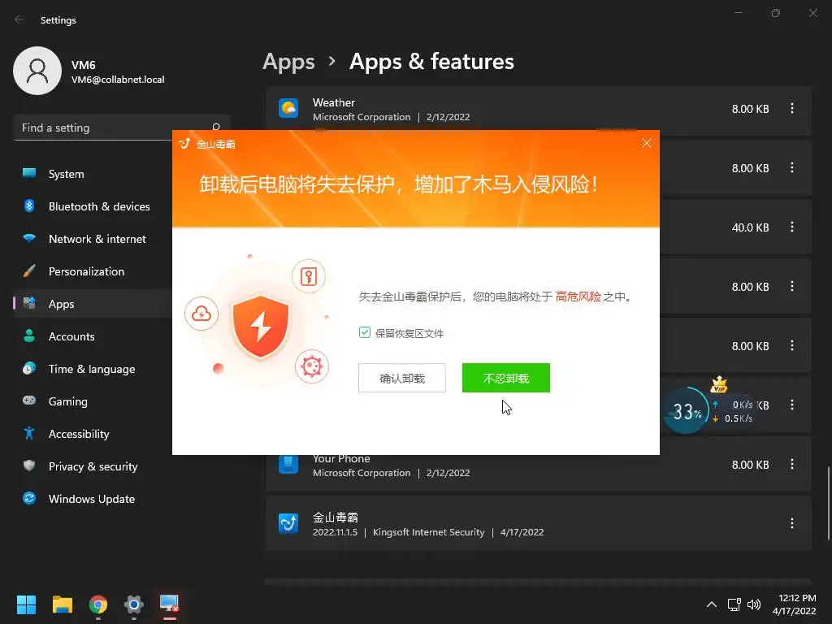Viewport: 832px width, 624px height.
Task: Close the 金山毒霸 uninstall dialog
Action: tap(646, 143)
